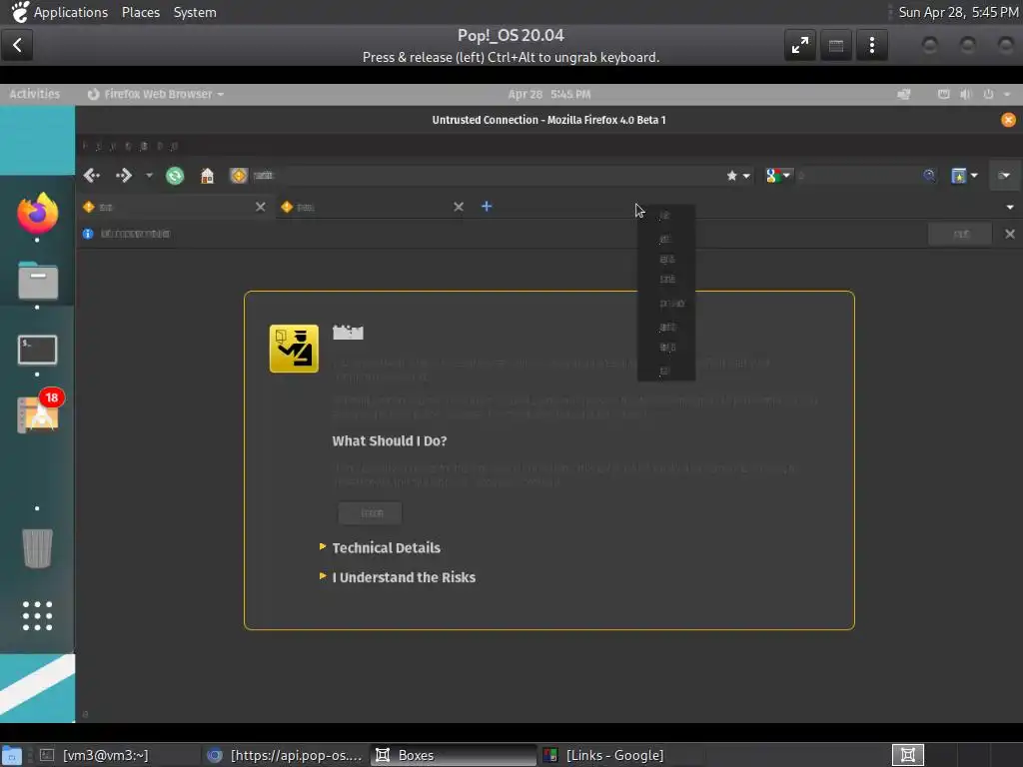Click the Apr 28 clock in Pop!_OS panel

pyautogui.click(x=549, y=94)
